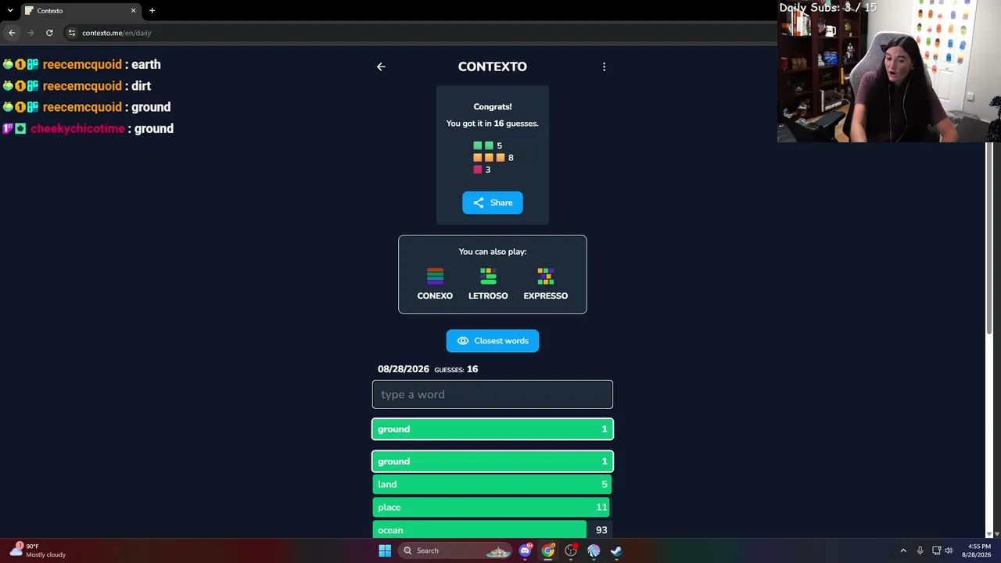Focus the 'type a word' input field
This screenshot has height=563, width=1001.
[493, 394]
